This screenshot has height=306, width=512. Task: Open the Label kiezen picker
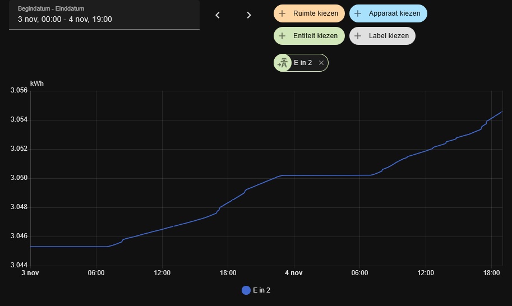coord(388,36)
